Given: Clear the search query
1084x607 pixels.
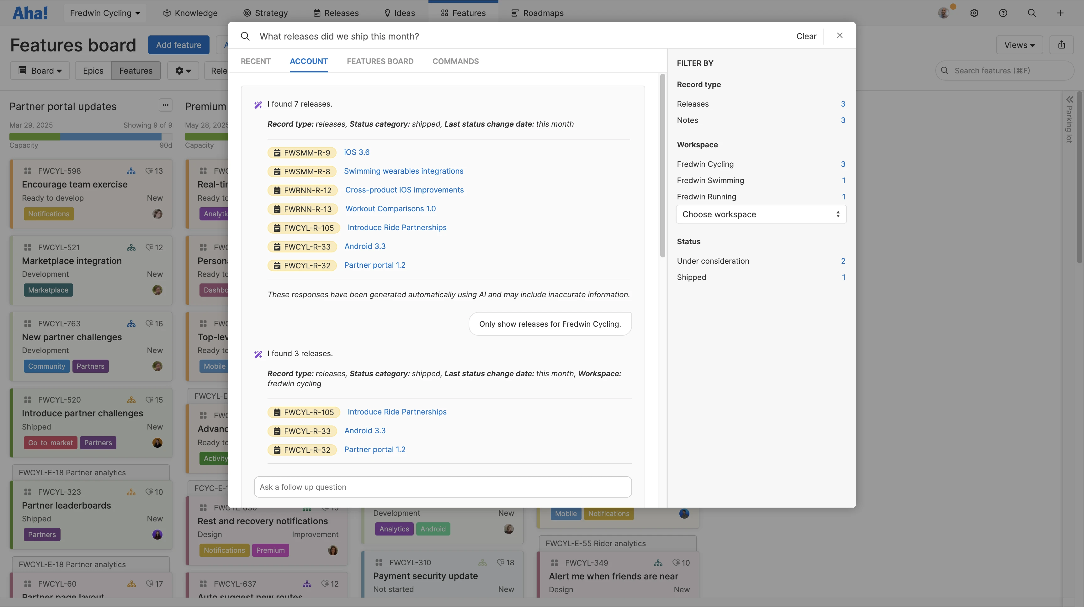Looking at the screenshot, I should (806, 36).
